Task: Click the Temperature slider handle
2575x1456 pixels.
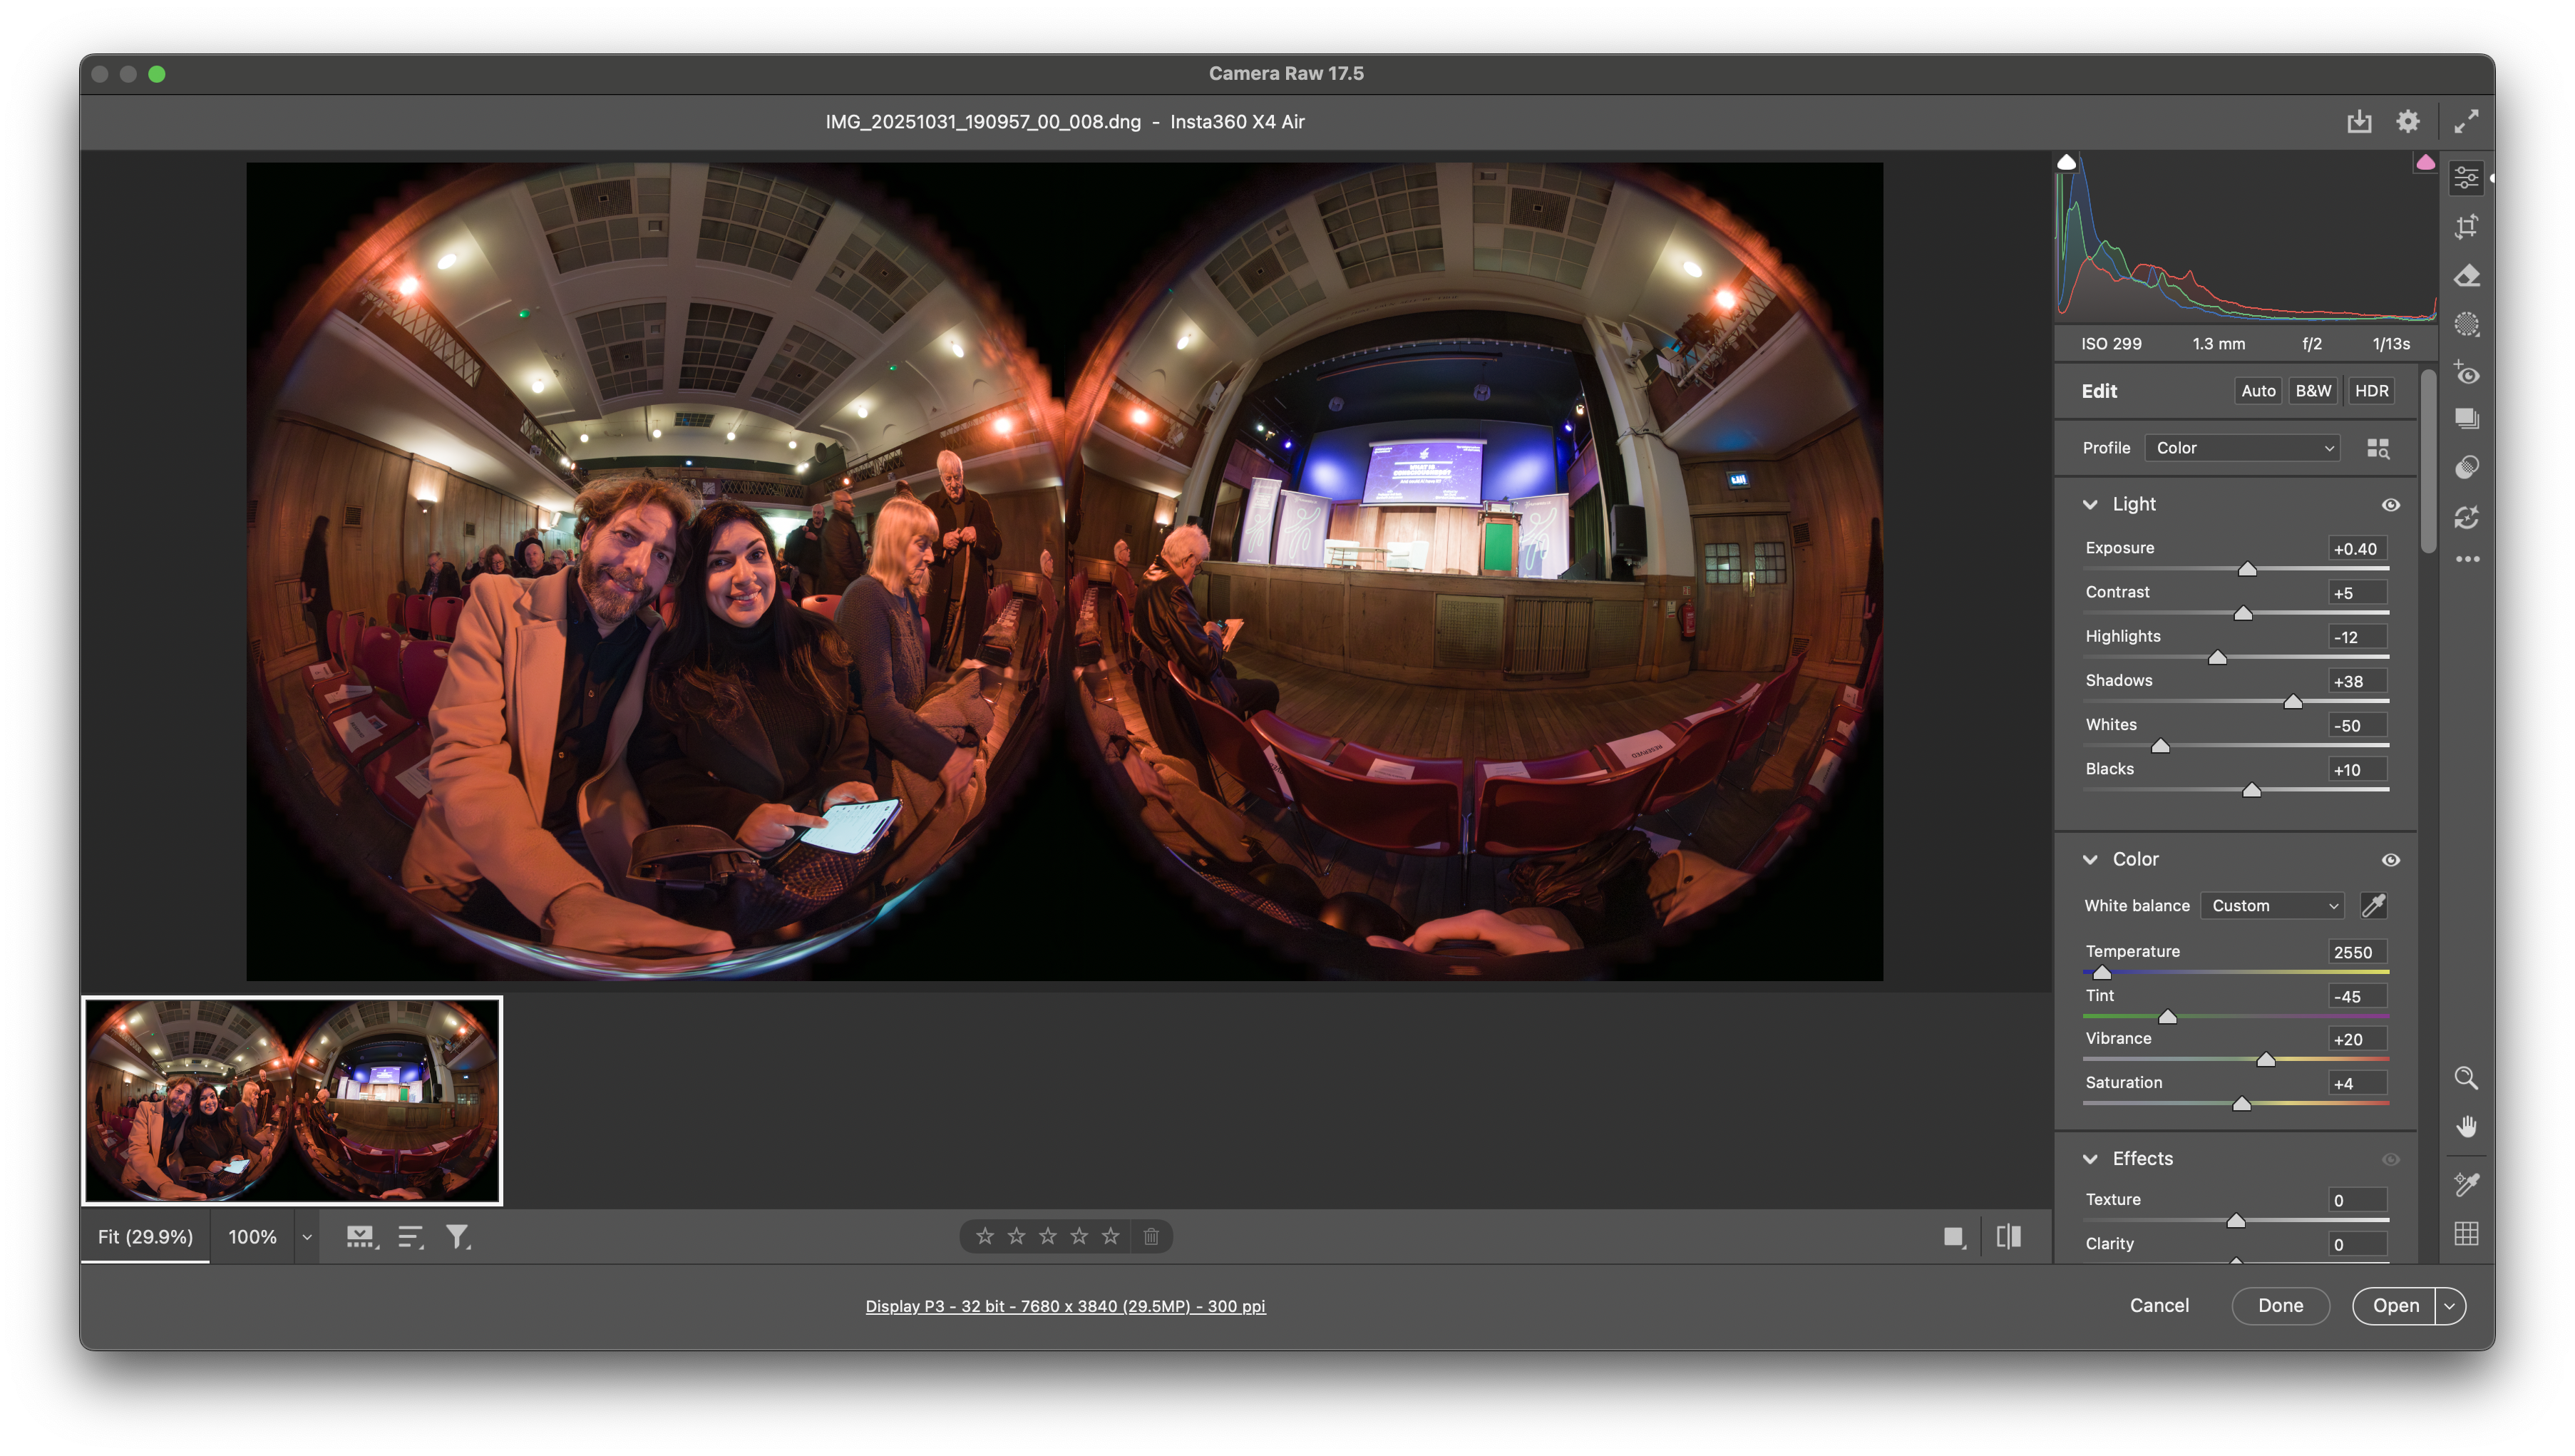Action: [2103, 972]
